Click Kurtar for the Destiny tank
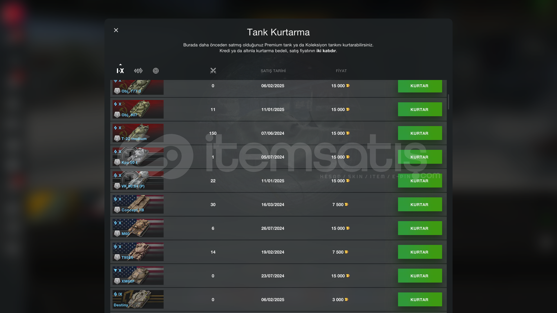The width and height of the screenshot is (557, 313). tap(419, 300)
